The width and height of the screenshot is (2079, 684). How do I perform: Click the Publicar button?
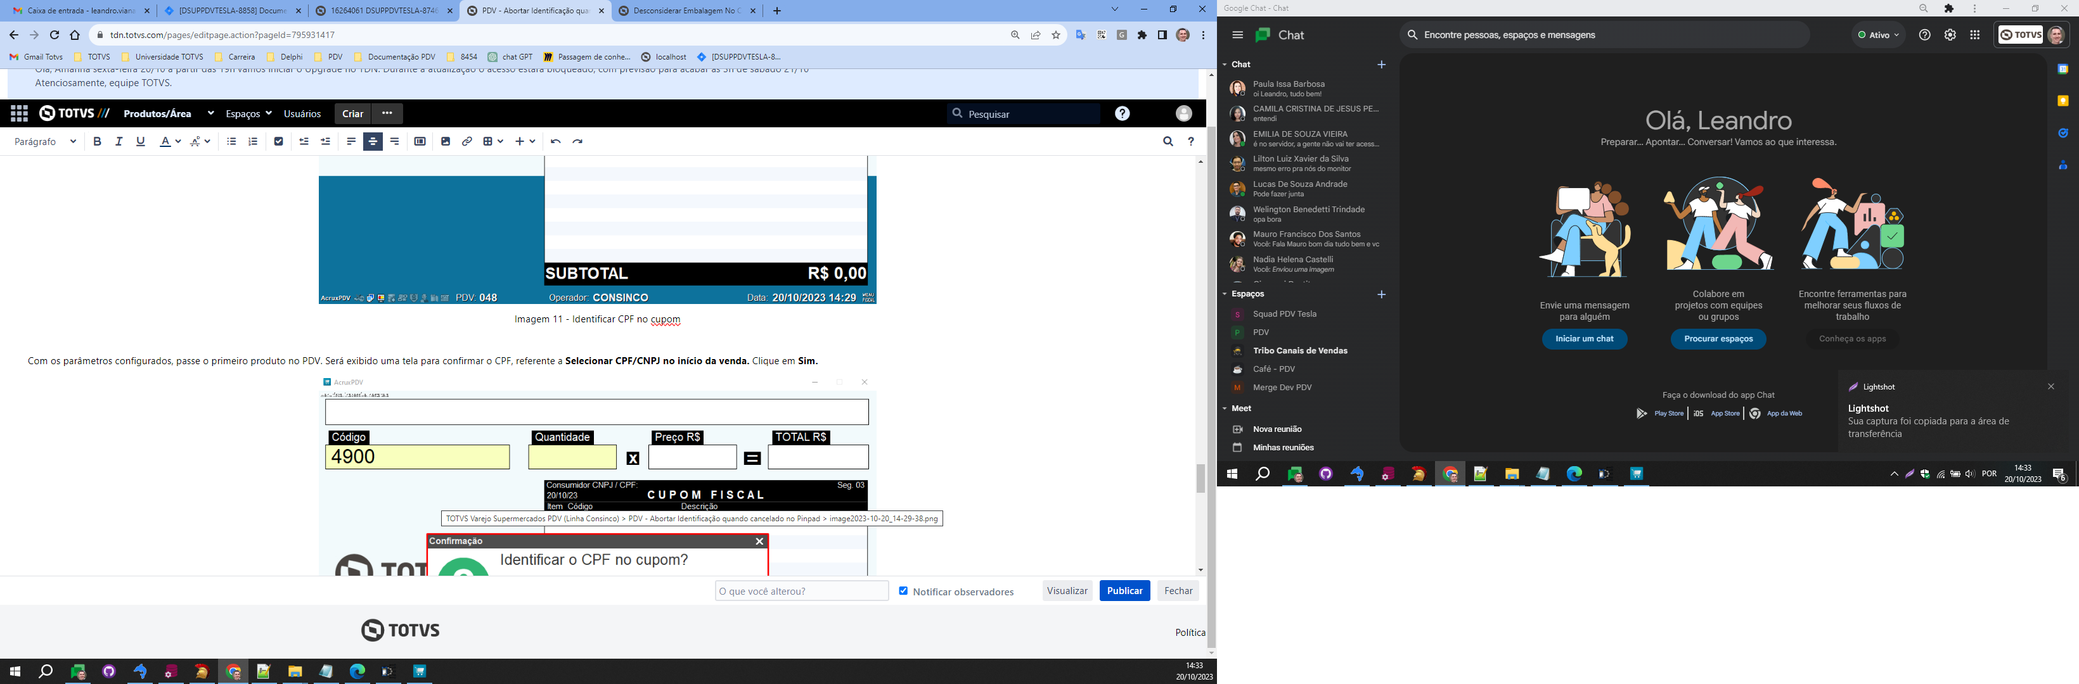click(x=1123, y=590)
